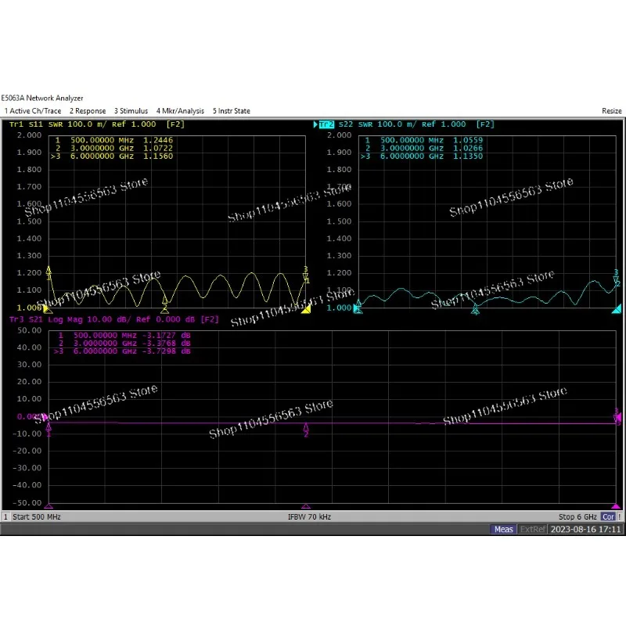Select the Tr3 S21 Log Mag trace header
Screen dimensions: 626x626
tap(113, 319)
